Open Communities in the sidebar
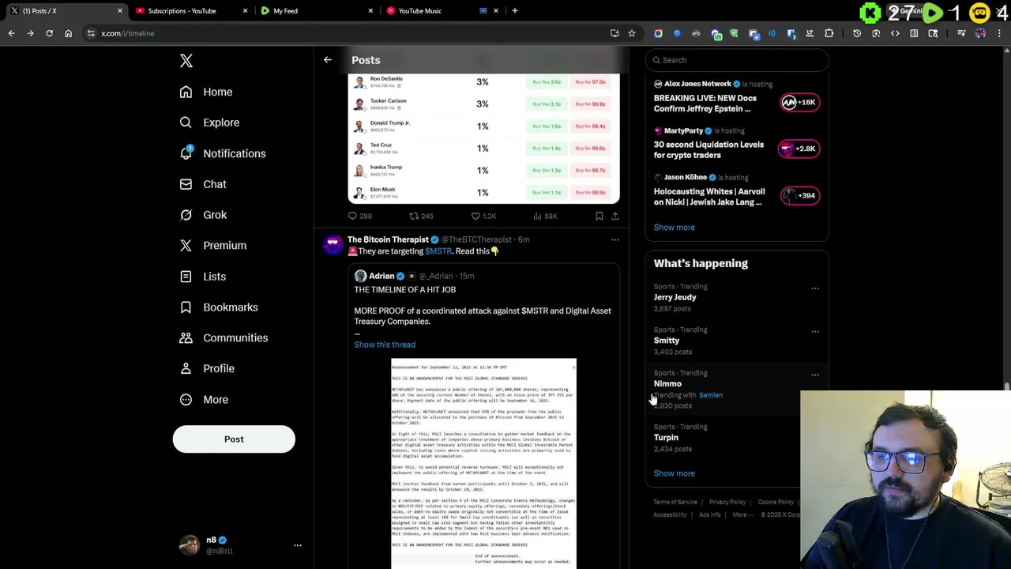1011x569 pixels. (x=224, y=338)
